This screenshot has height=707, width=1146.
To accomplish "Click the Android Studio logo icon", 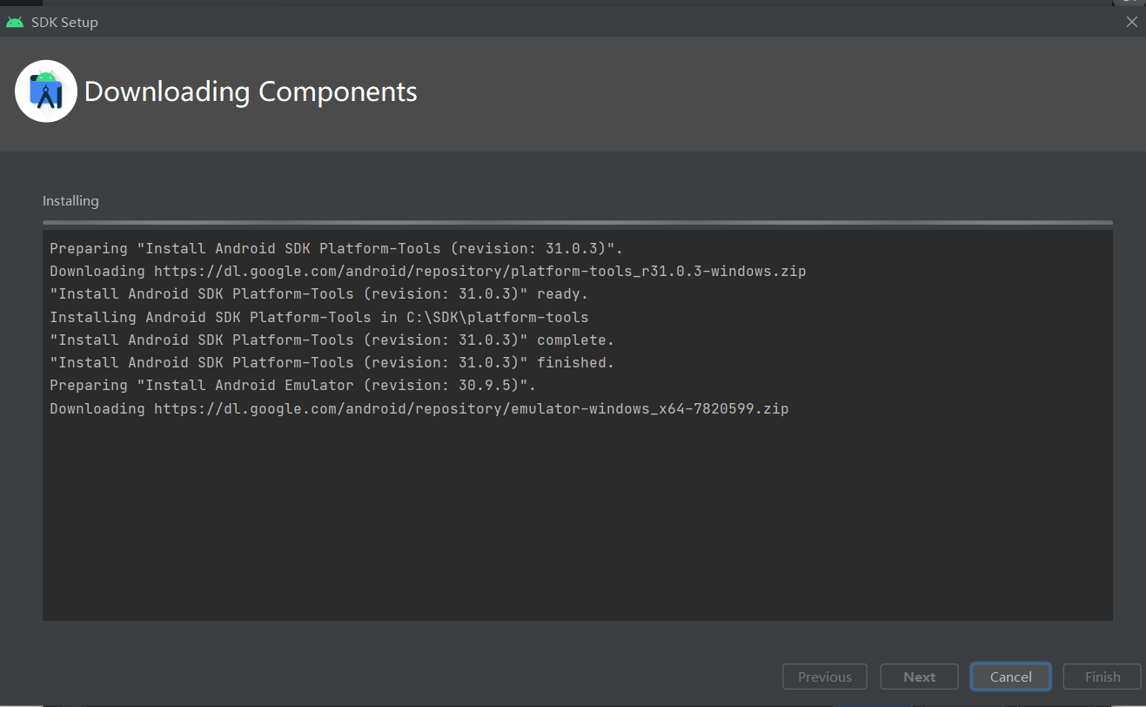I will click(x=46, y=91).
